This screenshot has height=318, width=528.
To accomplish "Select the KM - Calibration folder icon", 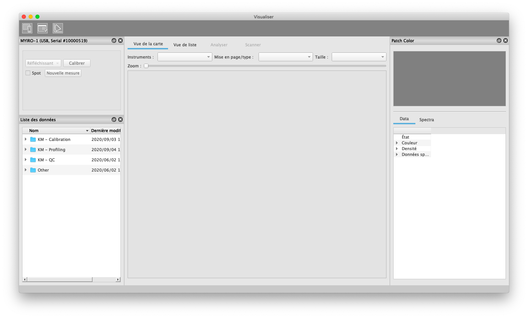I will coord(33,139).
